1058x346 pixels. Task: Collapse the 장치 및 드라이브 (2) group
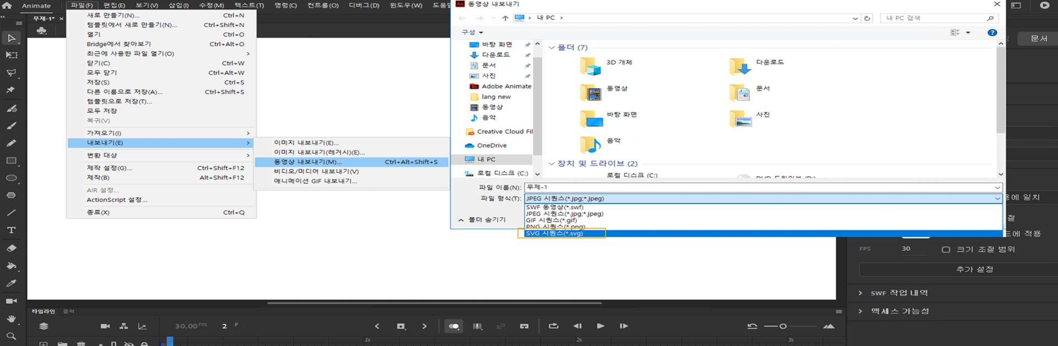point(552,164)
